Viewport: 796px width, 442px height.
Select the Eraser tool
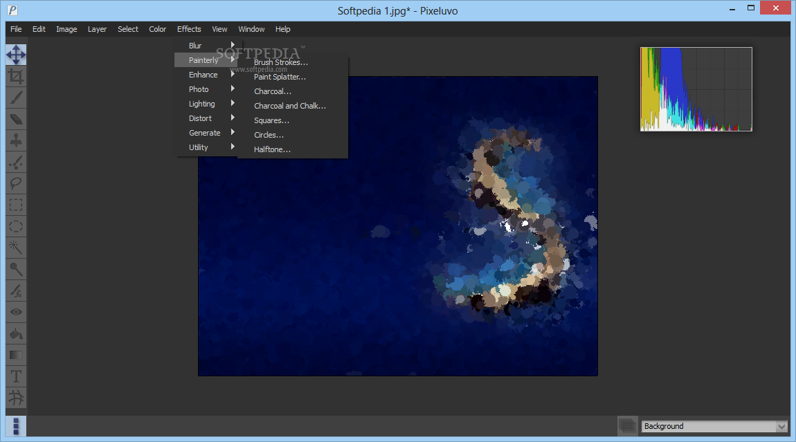point(16,119)
